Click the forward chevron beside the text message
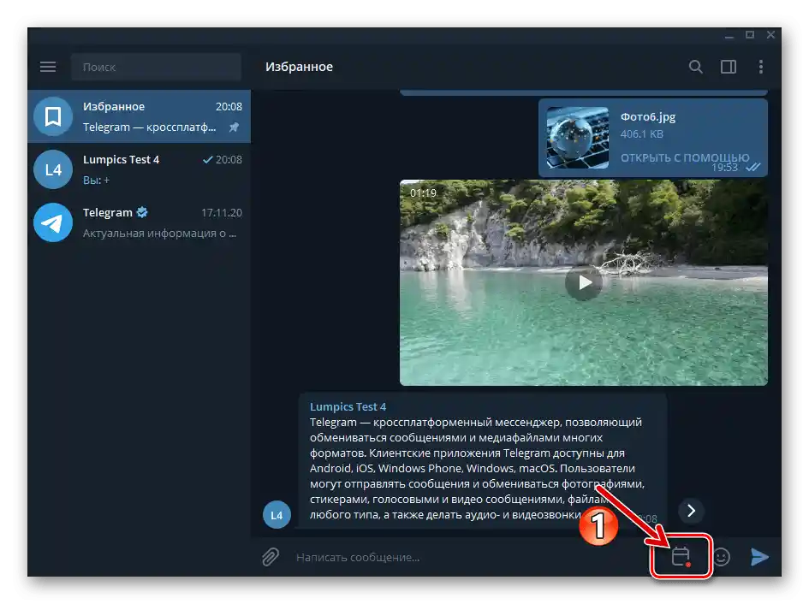 690,511
